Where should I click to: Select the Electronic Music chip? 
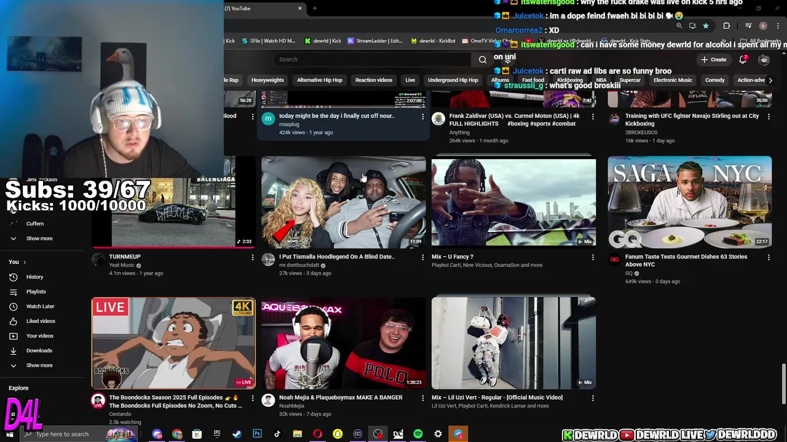673,80
